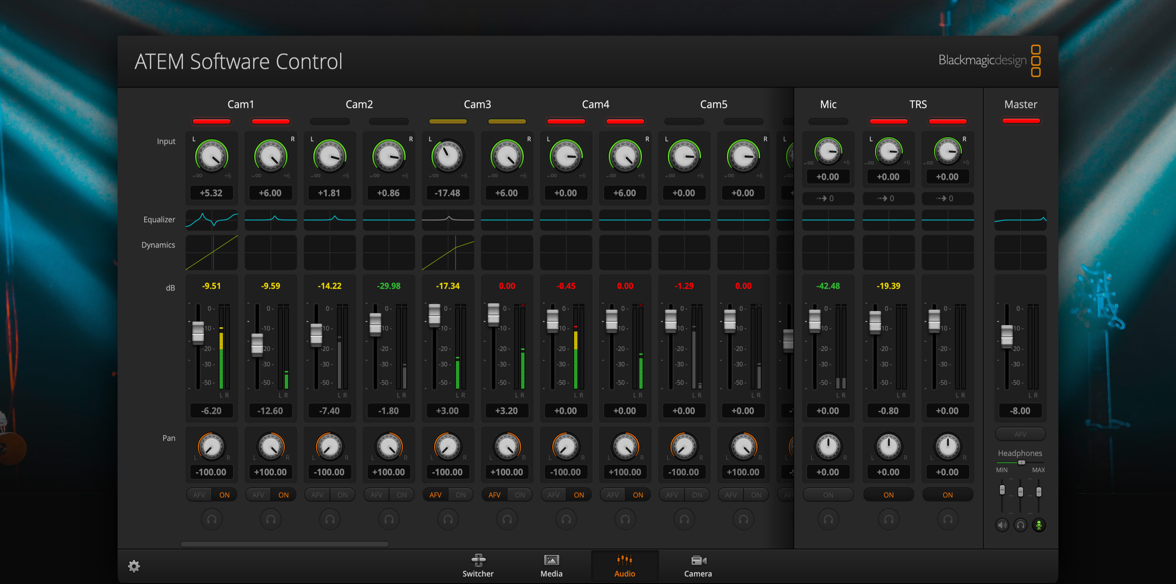
Task: Open Cam1's dynamics curve display
Action: point(212,253)
